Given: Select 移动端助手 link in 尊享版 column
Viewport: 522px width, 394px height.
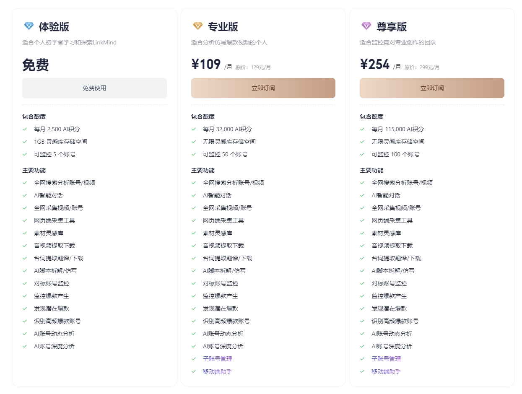Looking at the screenshot, I should point(386,371).
